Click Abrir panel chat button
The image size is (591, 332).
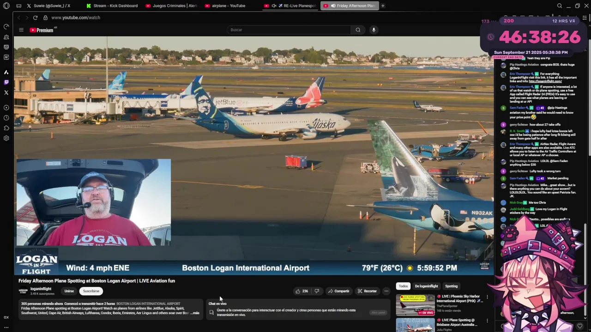coord(378,313)
